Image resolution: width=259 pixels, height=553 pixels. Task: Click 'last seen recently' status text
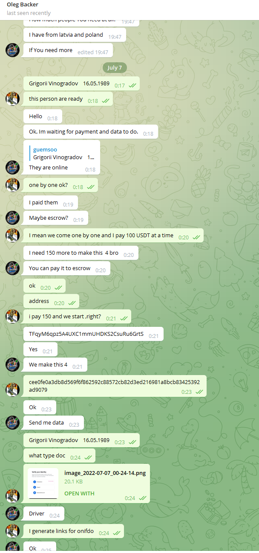click(x=29, y=13)
